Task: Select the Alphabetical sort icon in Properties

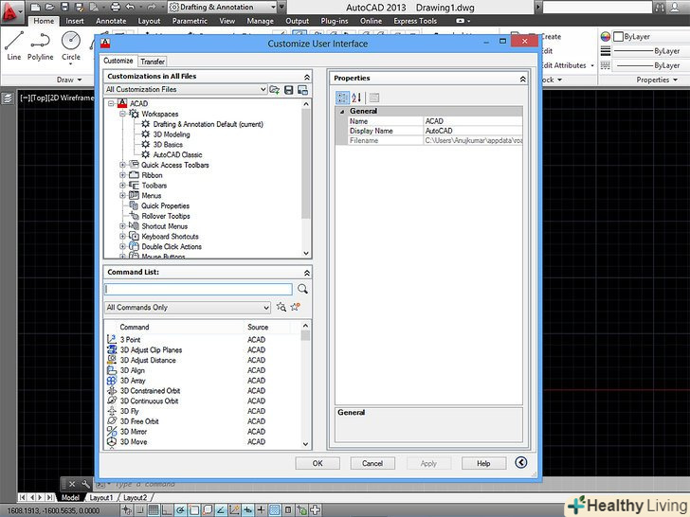Action: tap(357, 98)
